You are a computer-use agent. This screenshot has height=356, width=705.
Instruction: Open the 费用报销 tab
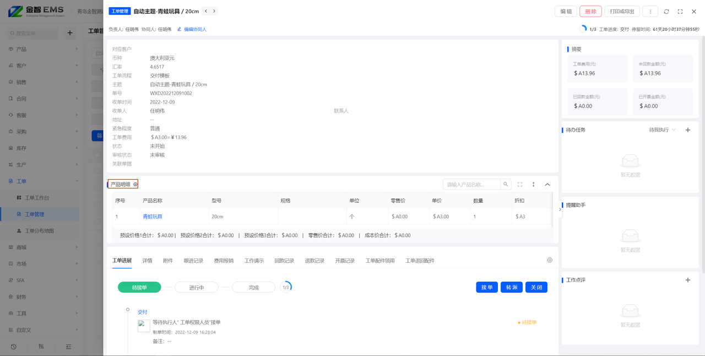pos(224,261)
